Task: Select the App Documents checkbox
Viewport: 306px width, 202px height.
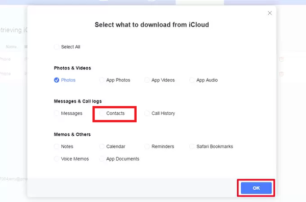Action: tap(101, 159)
